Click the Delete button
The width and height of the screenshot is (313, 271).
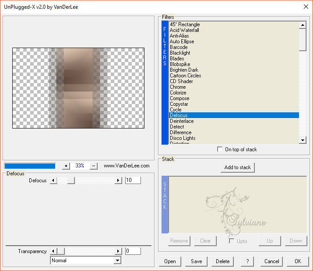pyautogui.click(x=222, y=261)
